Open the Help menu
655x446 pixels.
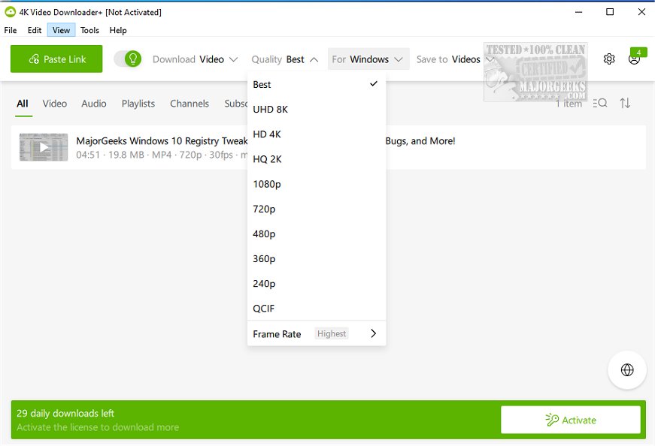118,30
